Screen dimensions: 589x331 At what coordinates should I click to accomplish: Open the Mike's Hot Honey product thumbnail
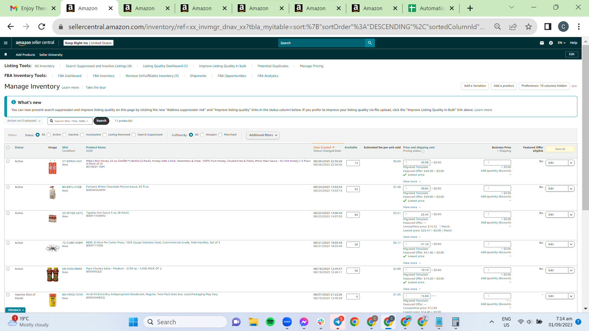52,167
